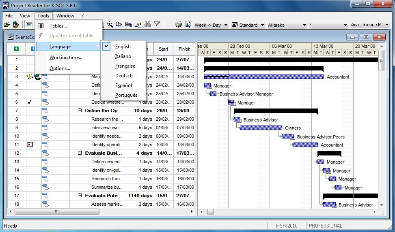Click the task mode icon in row 18
The height and width of the screenshot is (232, 395).
[45, 204]
